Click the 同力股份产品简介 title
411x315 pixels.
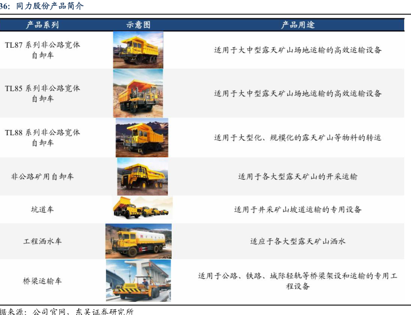click(50, 6)
